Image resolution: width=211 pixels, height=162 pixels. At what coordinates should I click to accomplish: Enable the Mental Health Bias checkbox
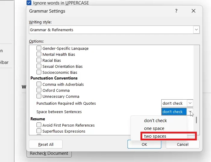pyautogui.click(x=39, y=54)
